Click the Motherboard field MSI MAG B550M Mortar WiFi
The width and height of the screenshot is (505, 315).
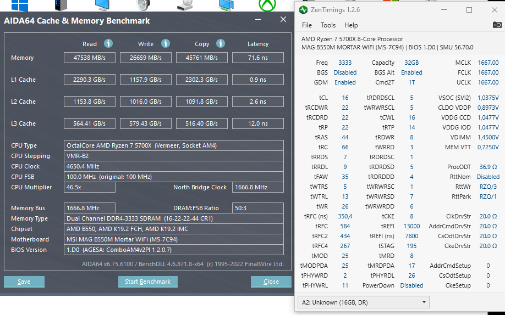coord(174,239)
